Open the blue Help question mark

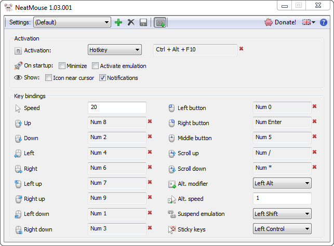323,22
